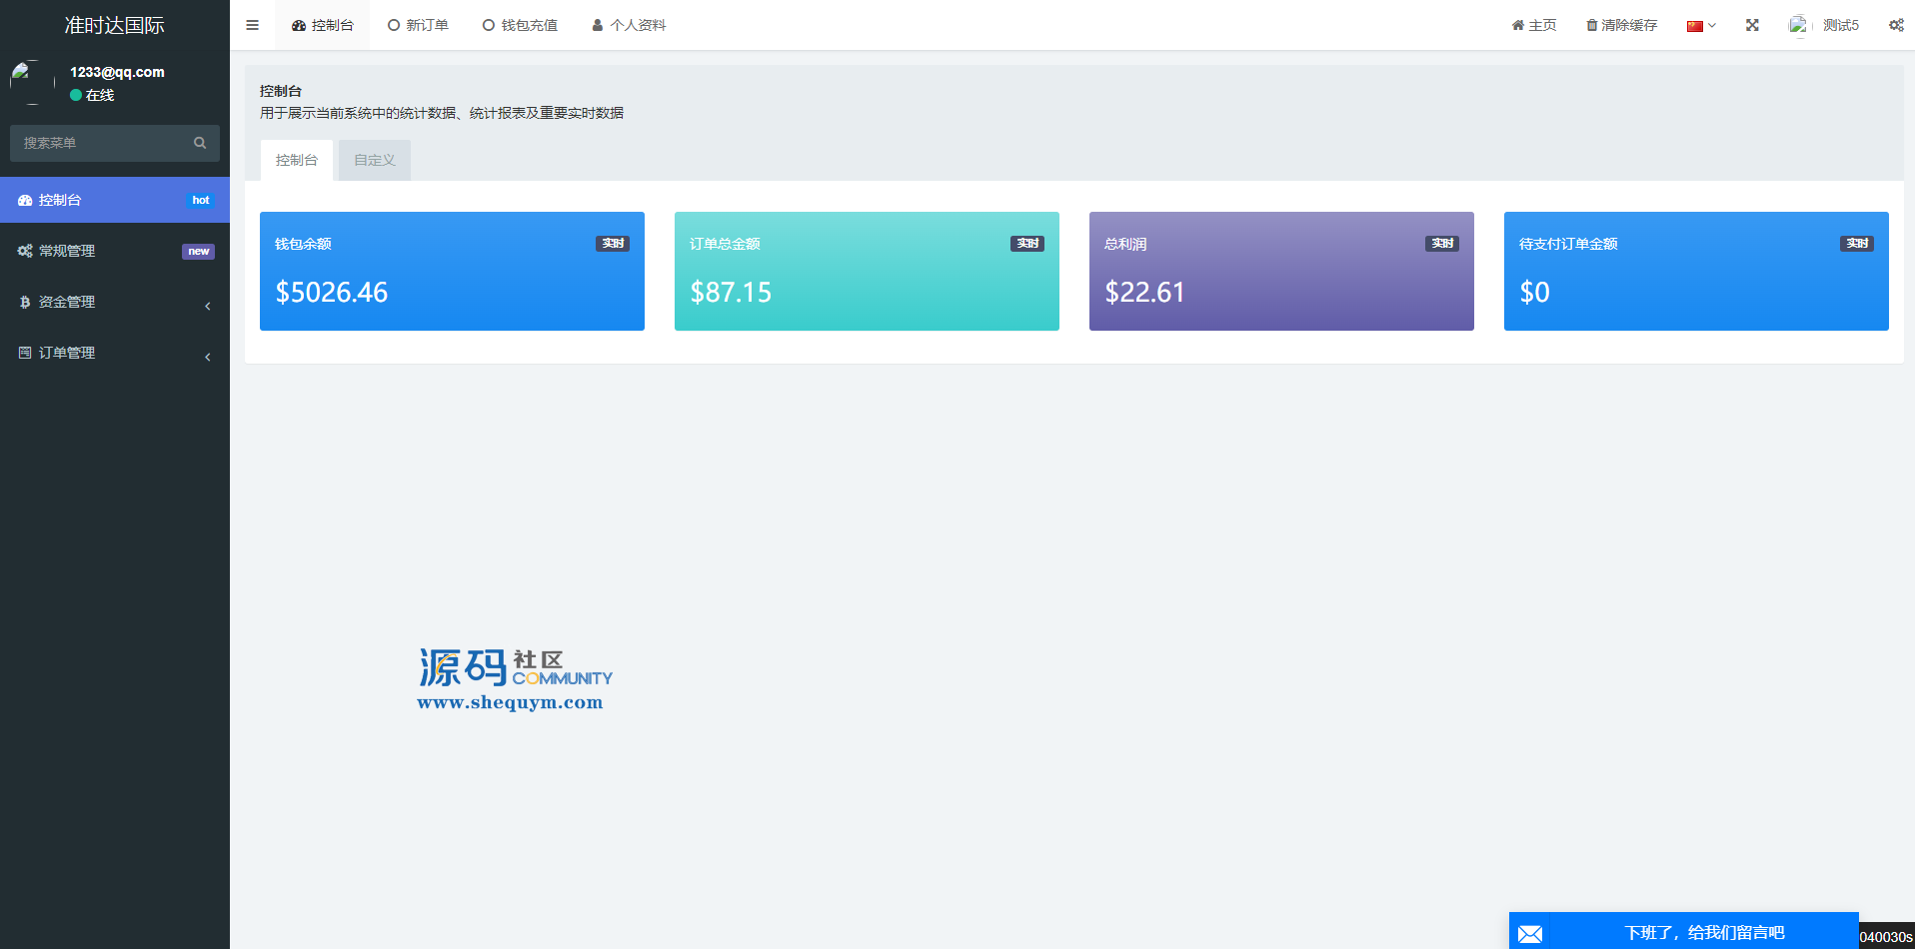Click the 总利润 $22.61 card
The image size is (1915, 949).
point(1281,271)
